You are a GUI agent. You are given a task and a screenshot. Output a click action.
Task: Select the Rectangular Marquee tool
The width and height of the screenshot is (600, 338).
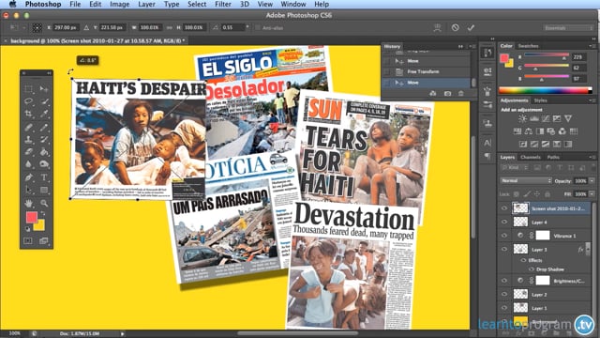point(29,89)
